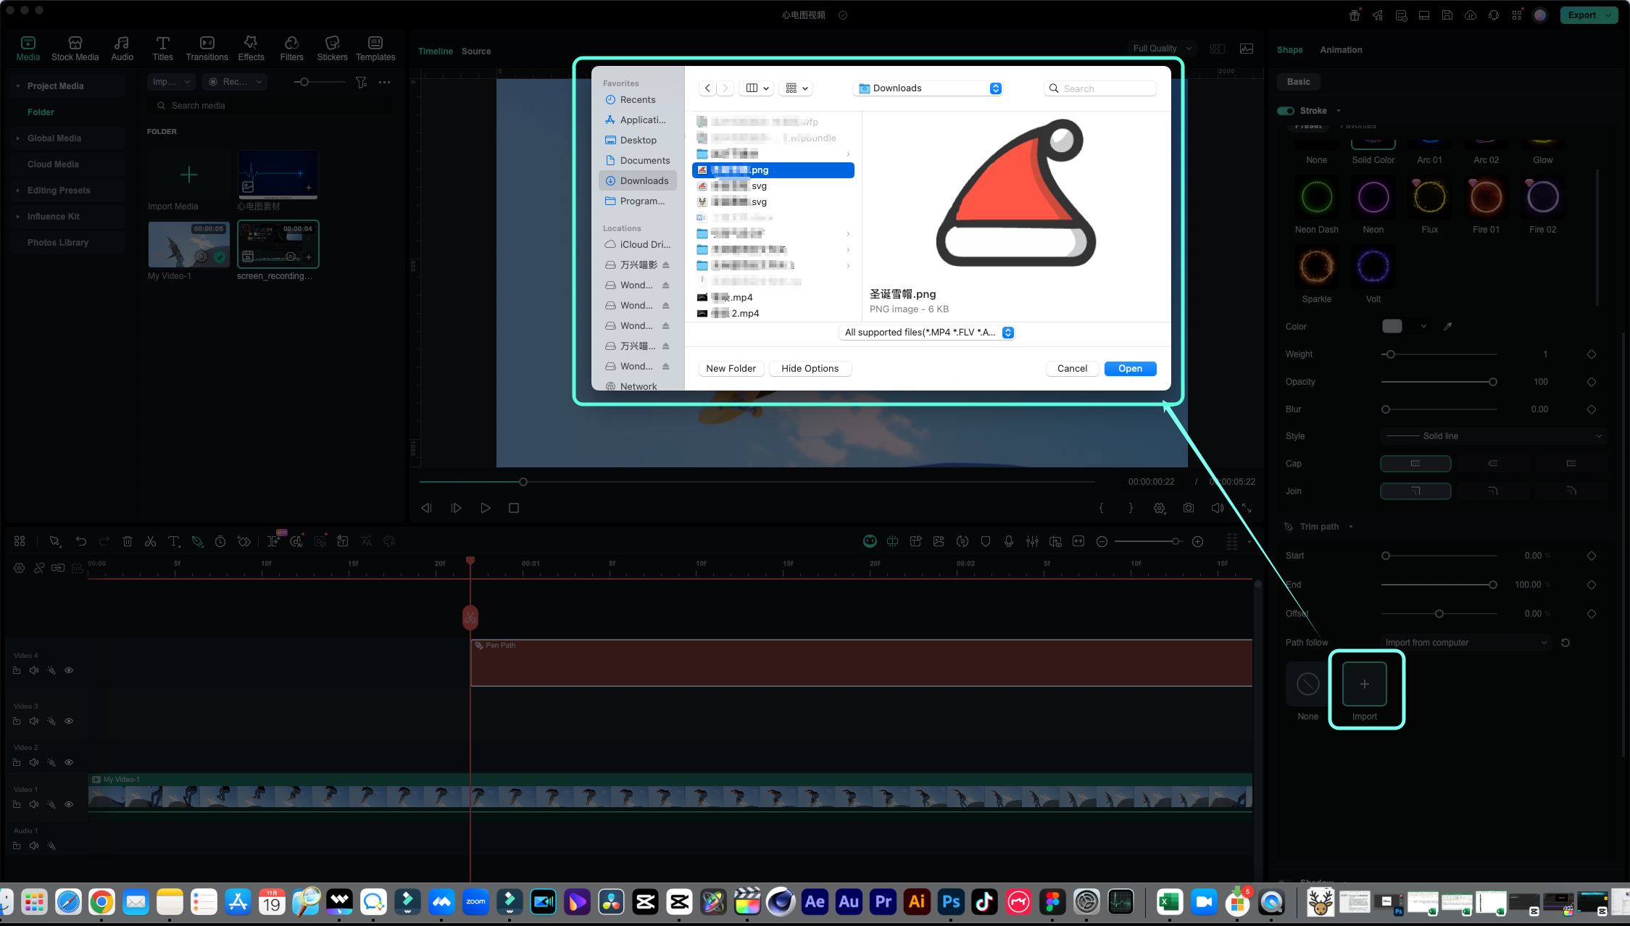Click the snapshot camera icon
The height and width of the screenshot is (926, 1630).
(1189, 508)
